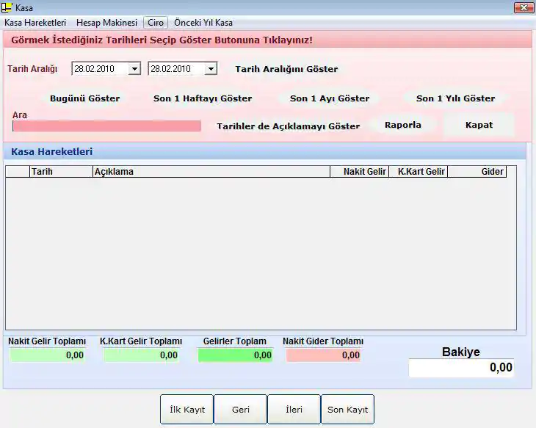Viewport: 536px width, 428px height.
Task: Click Tarihler de Açıklamayı Göster
Action: pyautogui.click(x=288, y=126)
